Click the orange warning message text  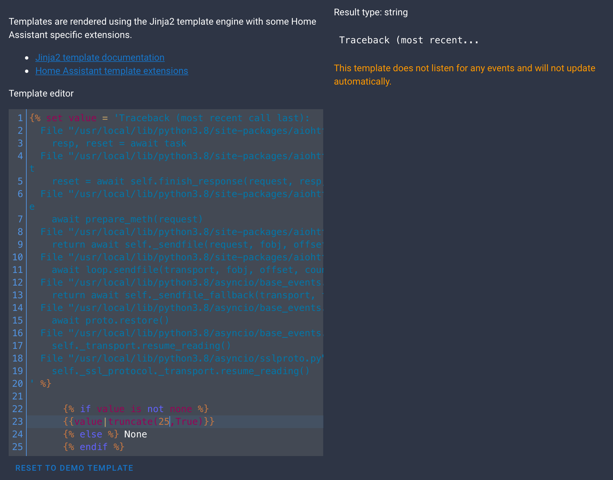tap(464, 74)
